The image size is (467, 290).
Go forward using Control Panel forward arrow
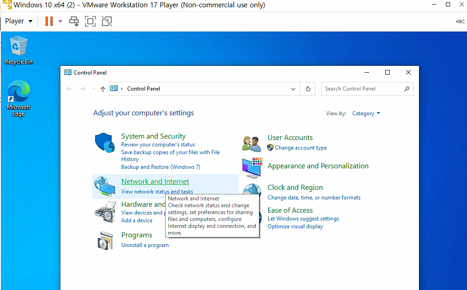[82, 89]
